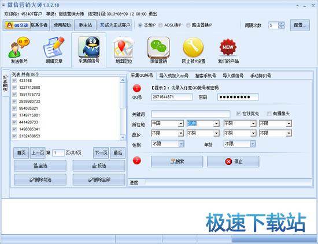Image resolution: width=318 pixels, height=244 pixels.
Task: Select the ADSL换IP radio option
Action: click(x=160, y=25)
